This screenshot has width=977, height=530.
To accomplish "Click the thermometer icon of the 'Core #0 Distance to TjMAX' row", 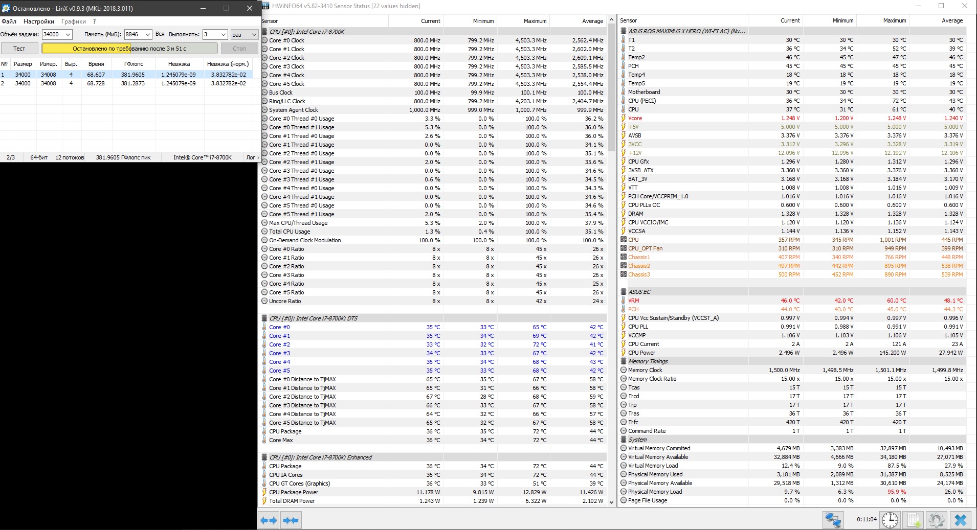I will (264, 379).
